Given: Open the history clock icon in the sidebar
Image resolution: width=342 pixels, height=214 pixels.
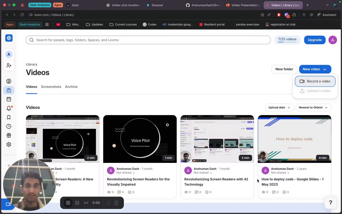Looking at the screenshot, I should 9,126.
